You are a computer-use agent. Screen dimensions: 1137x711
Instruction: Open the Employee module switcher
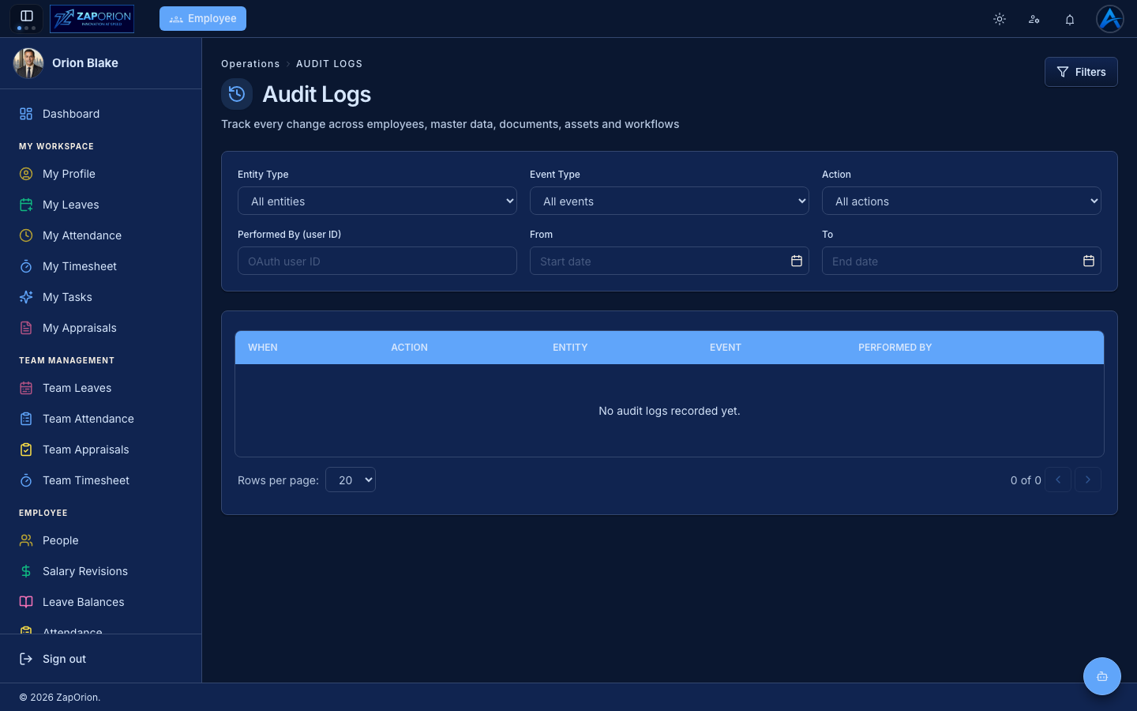(203, 18)
